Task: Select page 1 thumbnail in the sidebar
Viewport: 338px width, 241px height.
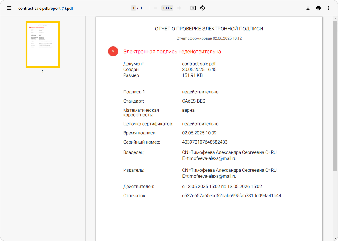Action: [42, 44]
